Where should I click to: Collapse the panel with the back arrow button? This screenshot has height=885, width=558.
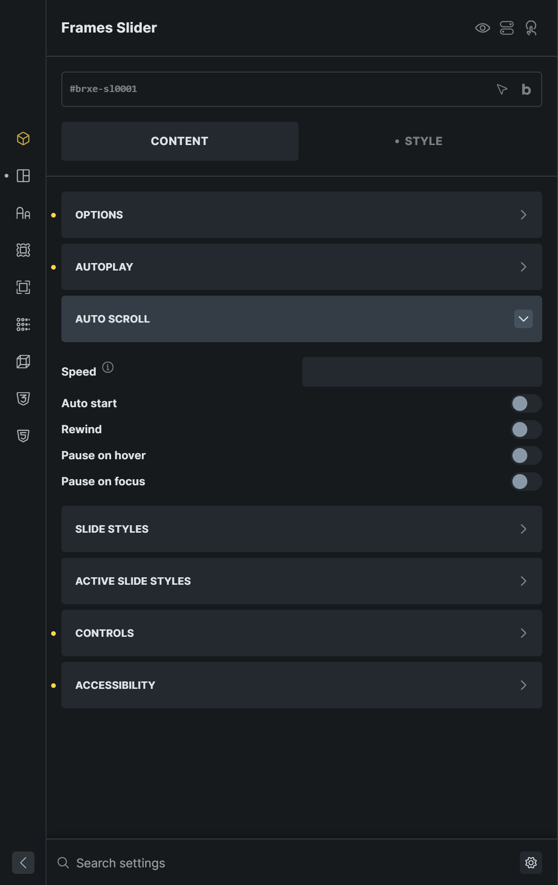point(23,863)
